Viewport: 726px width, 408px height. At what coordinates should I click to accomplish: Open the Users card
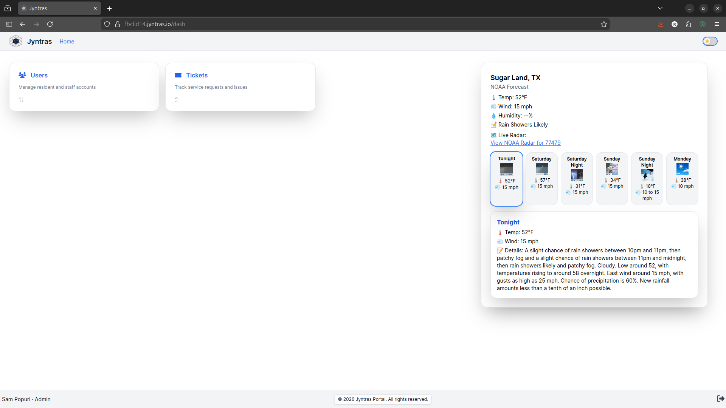coord(84,87)
